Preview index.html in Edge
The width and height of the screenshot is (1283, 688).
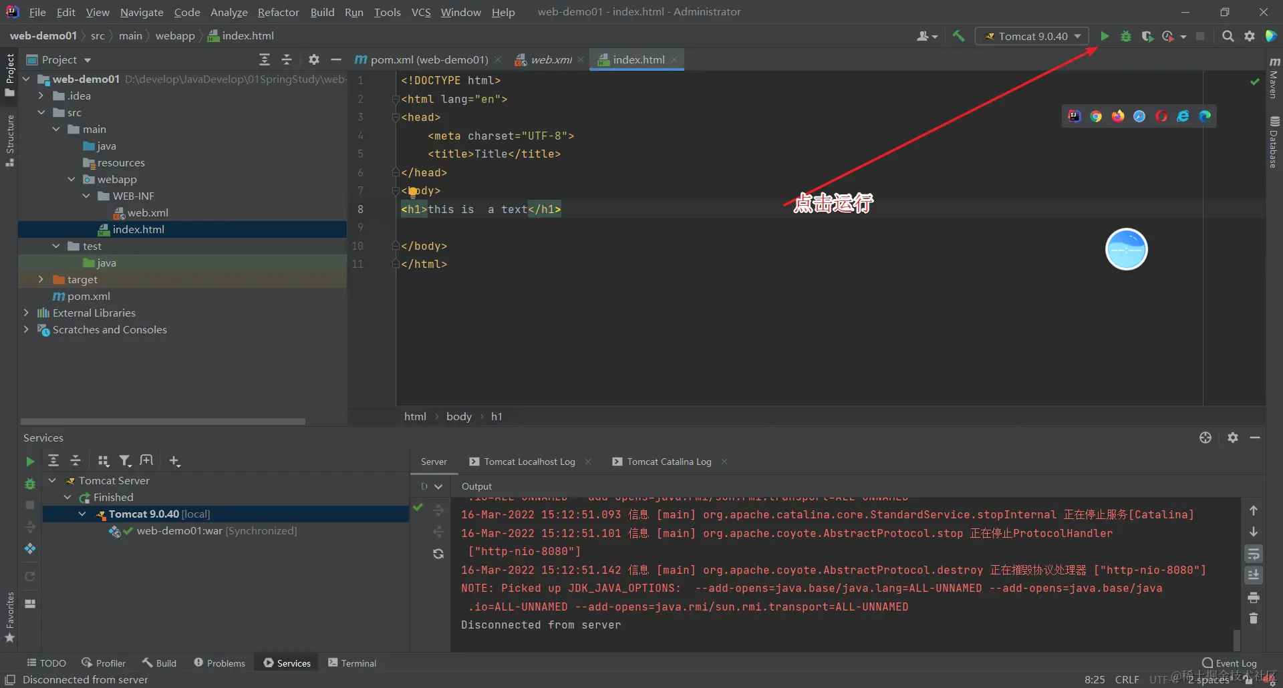click(x=1205, y=116)
